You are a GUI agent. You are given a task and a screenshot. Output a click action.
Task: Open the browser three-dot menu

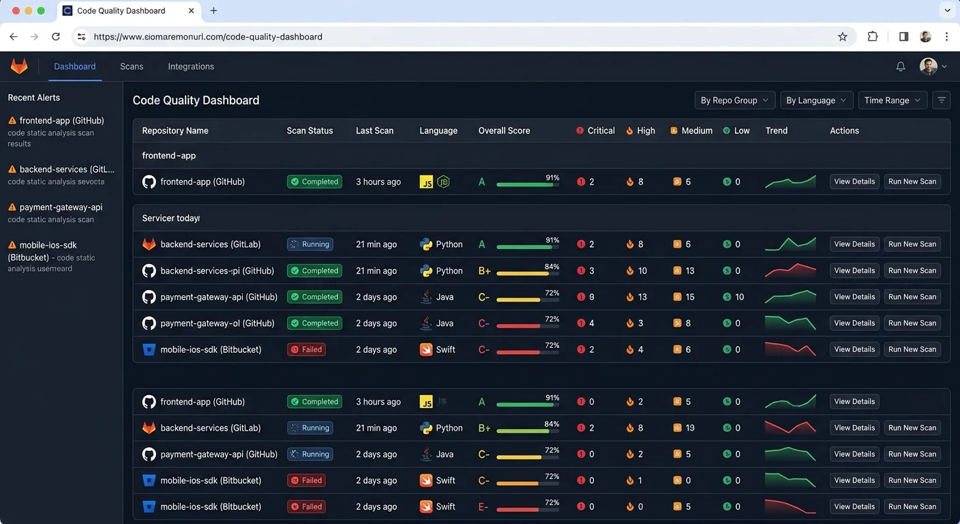[947, 37]
